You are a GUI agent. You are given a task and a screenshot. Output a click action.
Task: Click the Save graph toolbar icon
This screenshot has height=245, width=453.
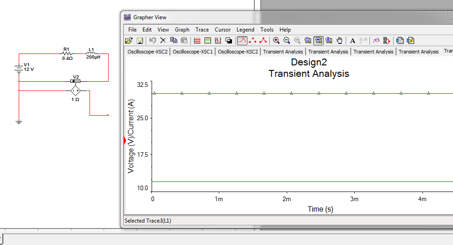pos(140,41)
